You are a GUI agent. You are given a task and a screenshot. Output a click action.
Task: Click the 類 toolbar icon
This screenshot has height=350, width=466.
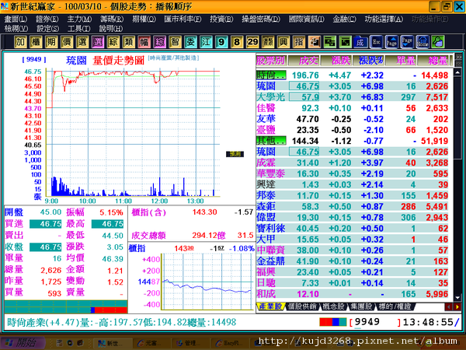click(x=128, y=42)
